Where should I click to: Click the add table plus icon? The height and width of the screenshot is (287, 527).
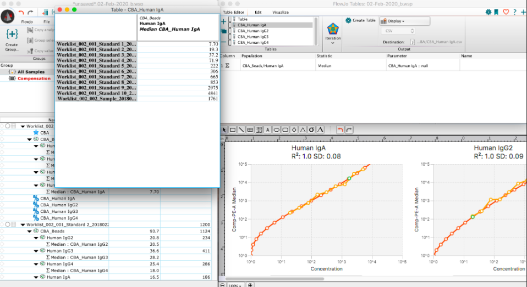[223, 22]
